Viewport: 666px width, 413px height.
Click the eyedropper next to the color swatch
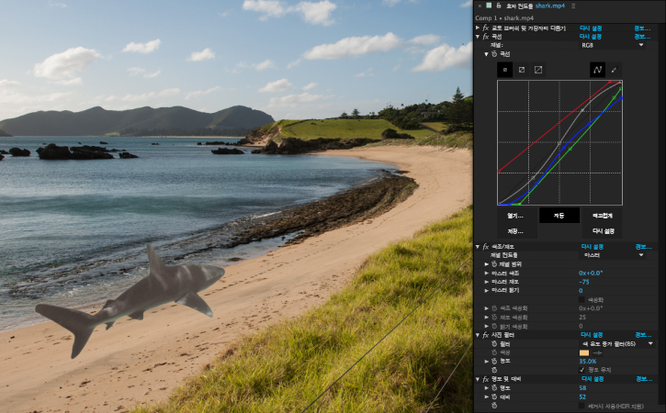[x=599, y=352]
